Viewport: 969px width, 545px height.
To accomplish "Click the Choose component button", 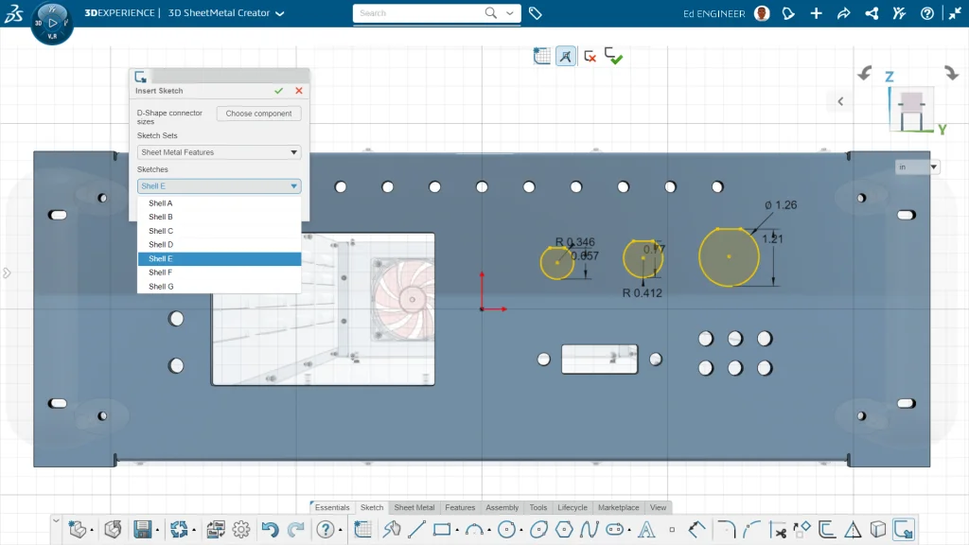I will click(x=258, y=114).
